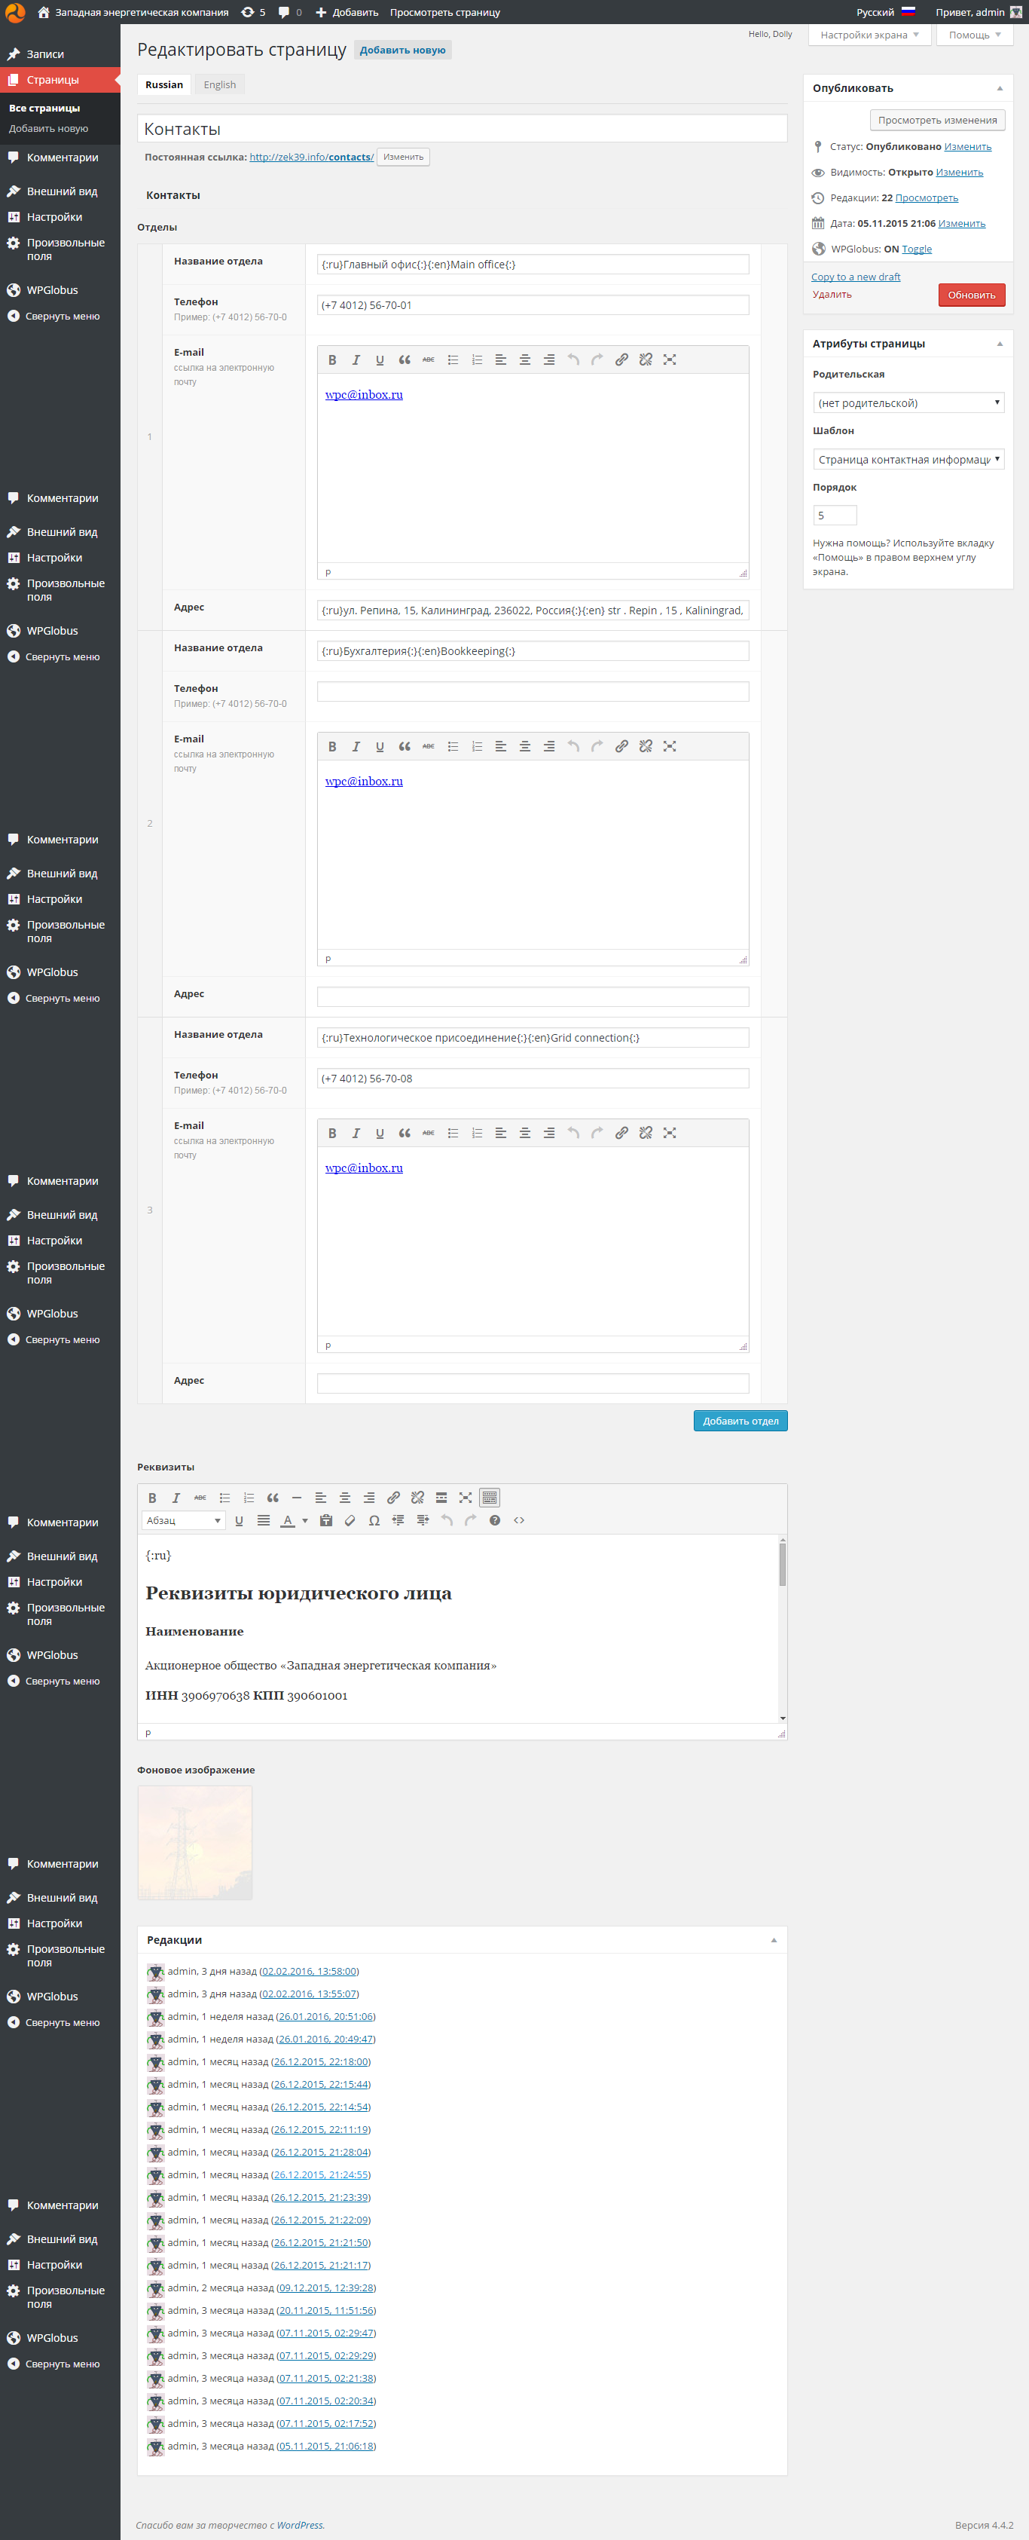Select Все страницы submenu item
Image resolution: width=1029 pixels, height=2540 pixels.
[x=44, y=109]
